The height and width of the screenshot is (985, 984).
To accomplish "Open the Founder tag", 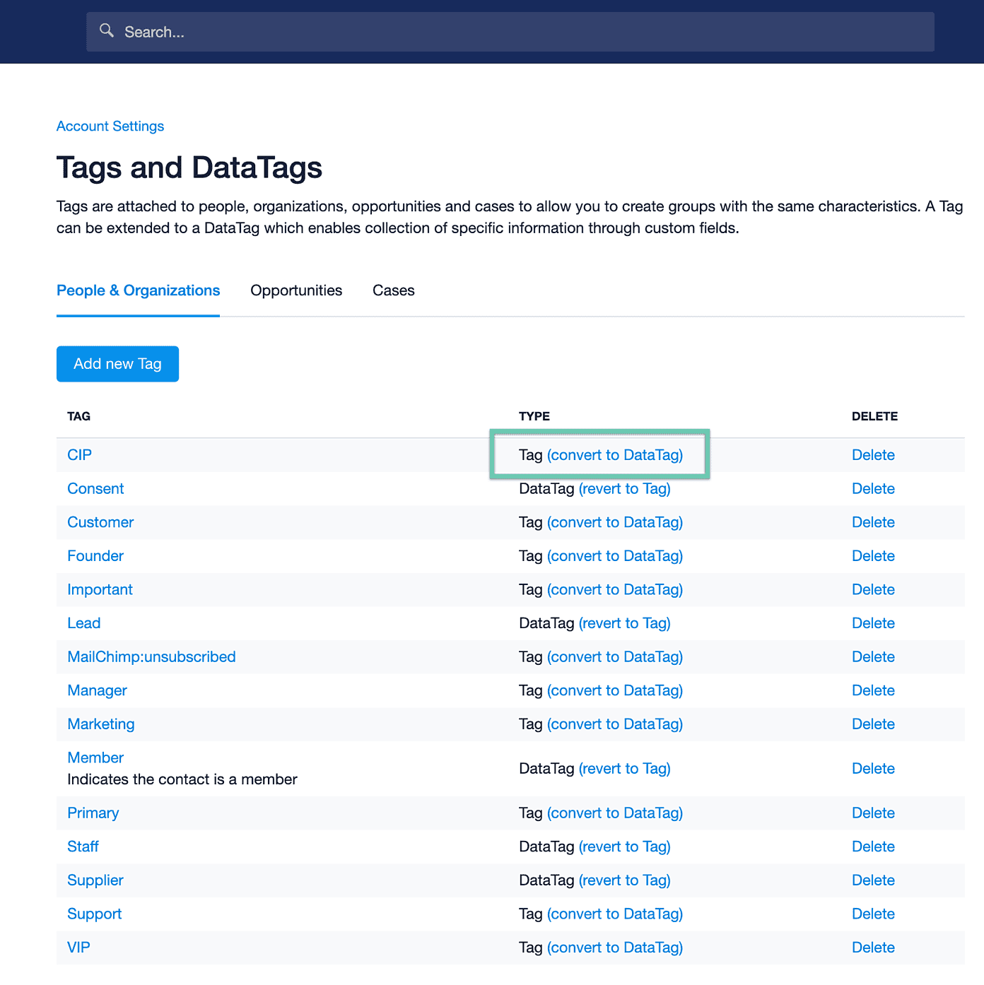I will (x=95, y=556).
